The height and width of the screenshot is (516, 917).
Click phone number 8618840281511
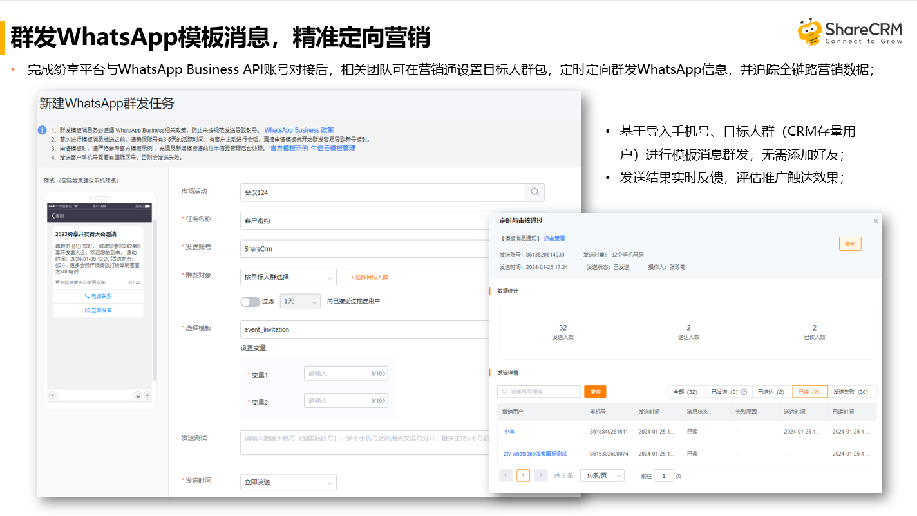coord(609,432)
